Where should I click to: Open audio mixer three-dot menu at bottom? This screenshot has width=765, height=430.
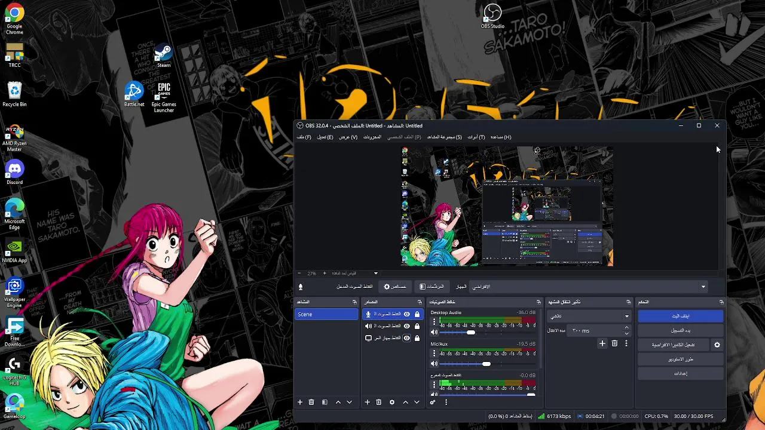pos(446,403)
